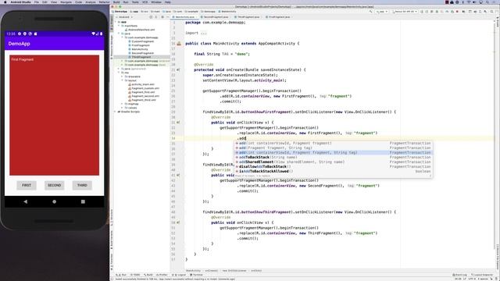Screen dimensions: 500x281
Task: Open the Nexus device selector dropdown
Action: click(x=405, y=12)
